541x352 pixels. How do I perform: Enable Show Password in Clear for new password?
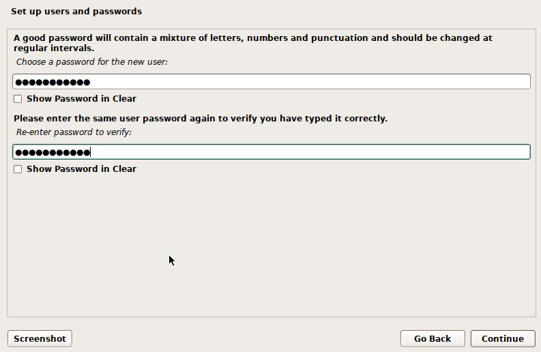click(18, 99)
